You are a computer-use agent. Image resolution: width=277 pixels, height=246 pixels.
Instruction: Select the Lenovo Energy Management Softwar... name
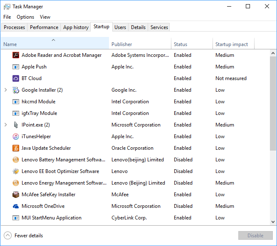click(x=64, y=183)
